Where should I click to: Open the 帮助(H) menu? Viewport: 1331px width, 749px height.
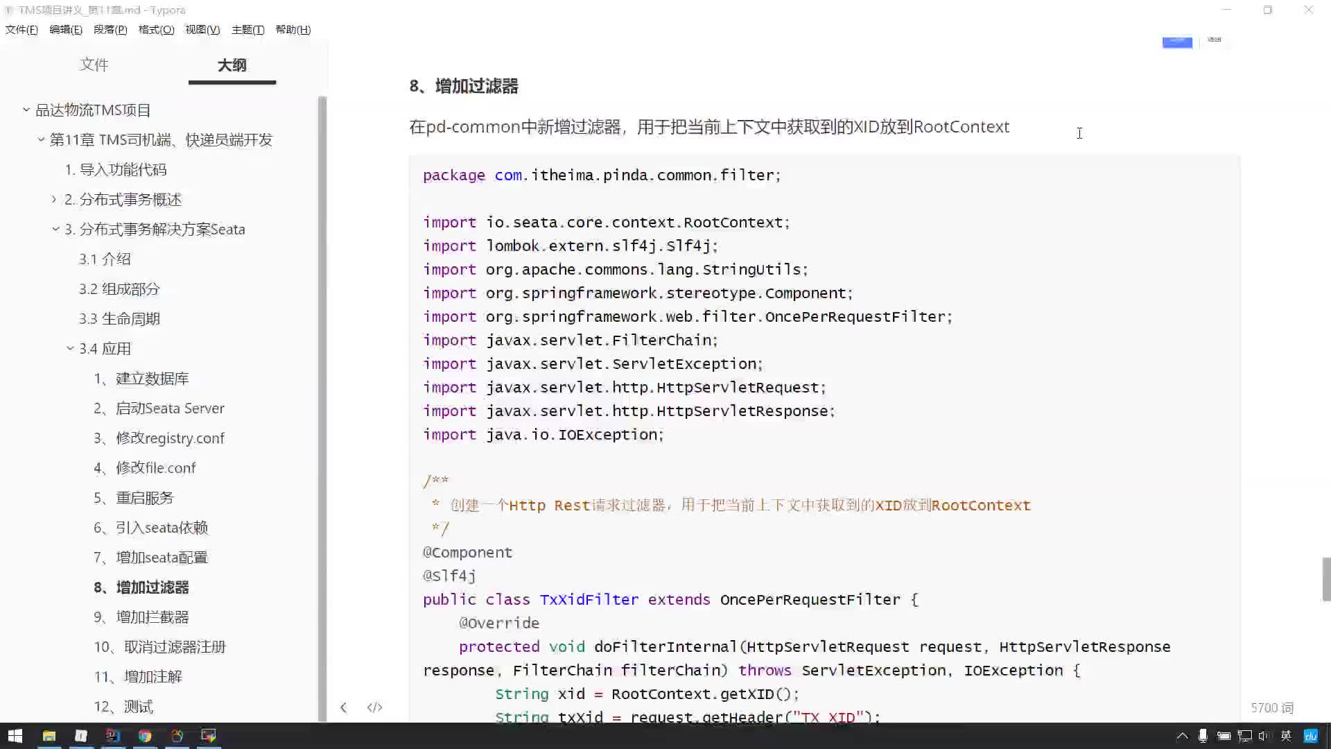(293, 30)
